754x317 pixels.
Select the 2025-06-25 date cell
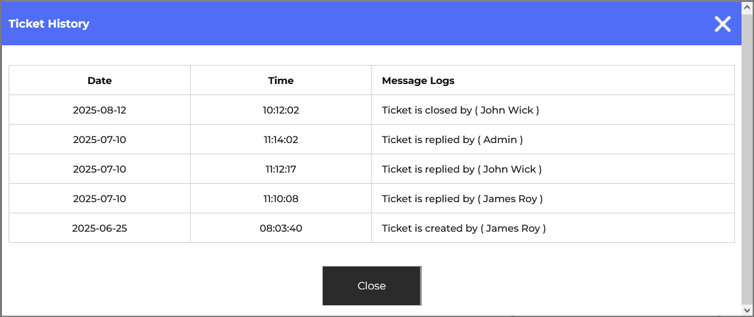tap(99, 228)
